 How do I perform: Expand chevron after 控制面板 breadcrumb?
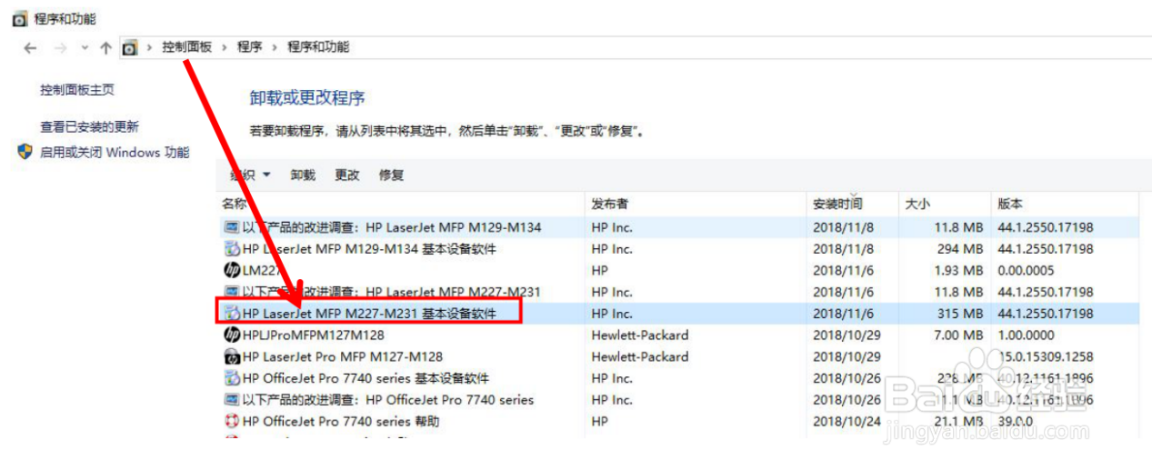pos(225,47)
